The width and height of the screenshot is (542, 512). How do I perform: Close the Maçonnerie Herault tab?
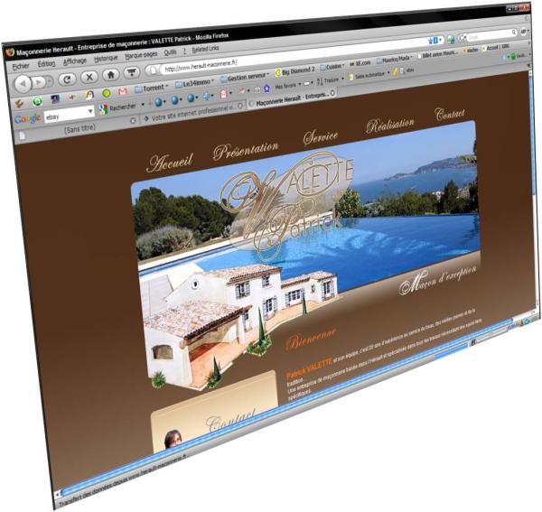332,93
